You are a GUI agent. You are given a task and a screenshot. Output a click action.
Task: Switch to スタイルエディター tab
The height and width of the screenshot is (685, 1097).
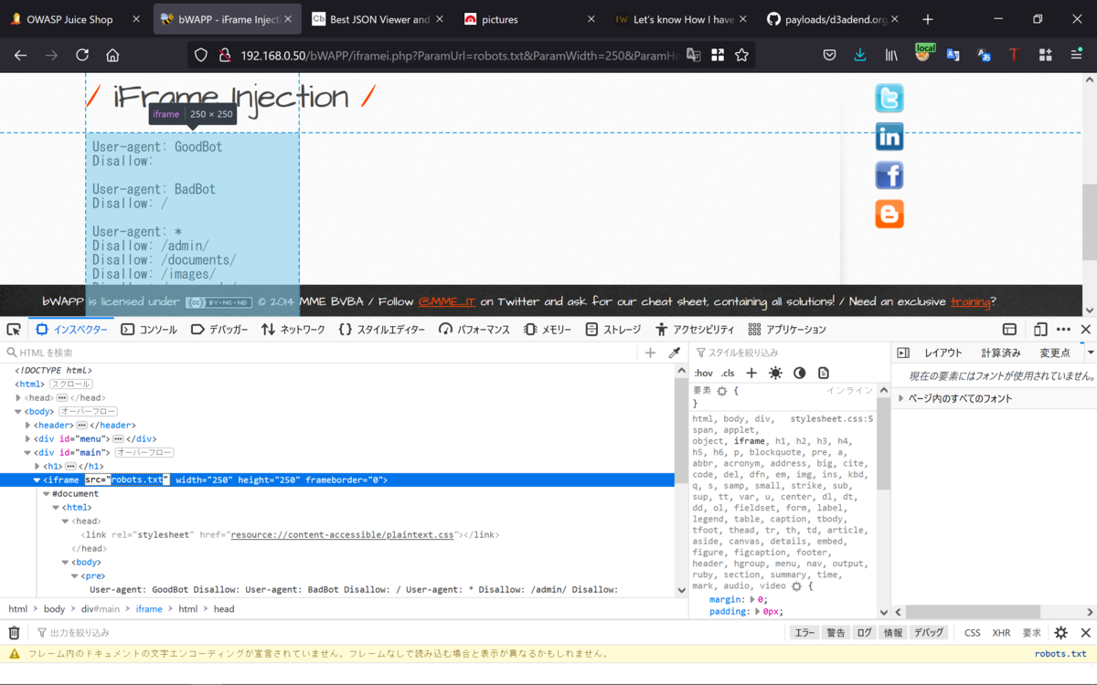pos(381,330)
